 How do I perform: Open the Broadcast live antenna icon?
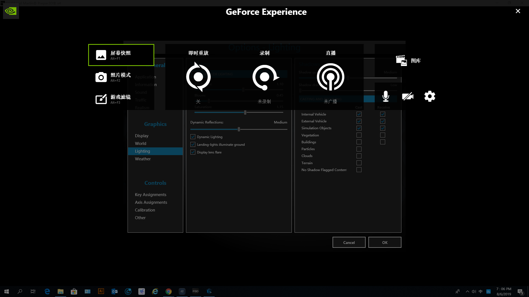(x=330, y=77)
